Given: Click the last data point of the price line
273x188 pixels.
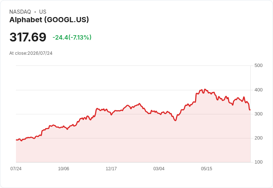Looking at the screenshot, I should click(x=250, y=110).
